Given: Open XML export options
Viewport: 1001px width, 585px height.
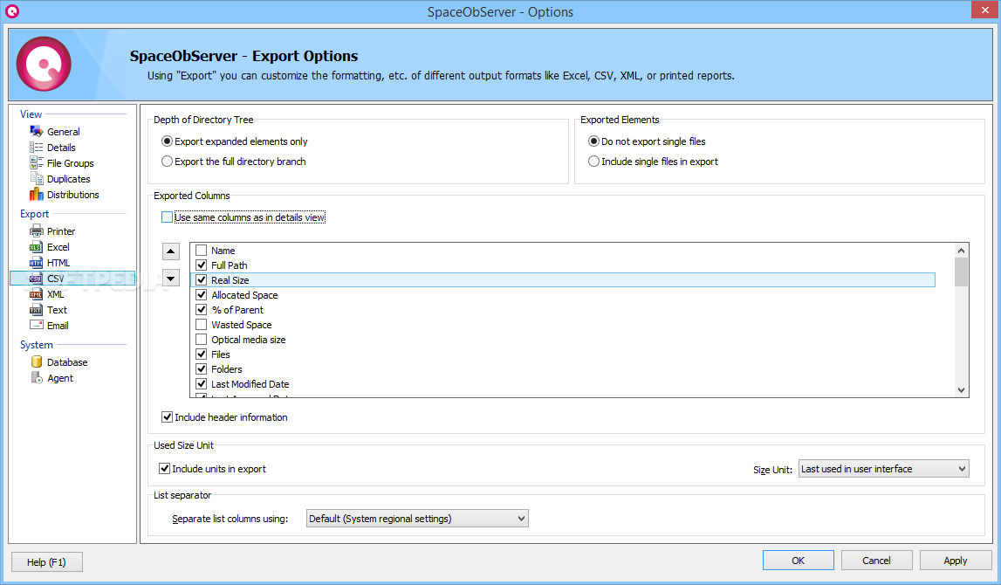Looking at the screenshot, I should click(x=56, y=294).
